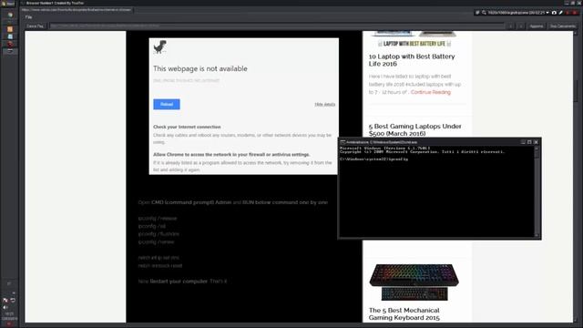This screenshot has width=583, height=328.
Task: Click the red stop icon in the overlay
Action: tap(575, 13)
